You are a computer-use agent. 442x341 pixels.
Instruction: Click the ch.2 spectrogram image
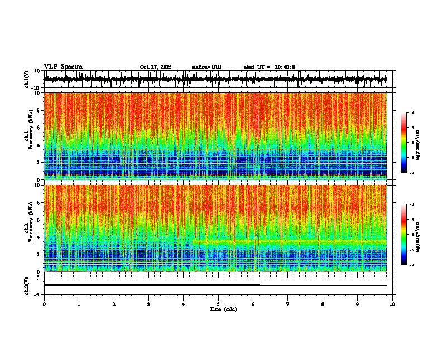215,228
